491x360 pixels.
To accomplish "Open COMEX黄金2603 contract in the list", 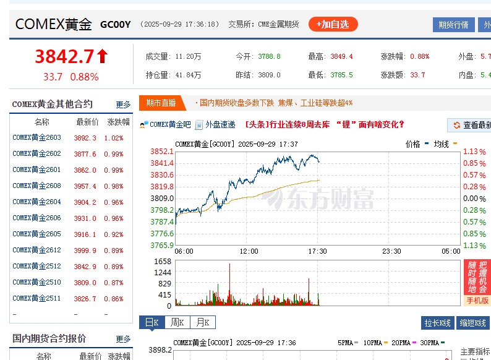I will (x=36, y=138).
